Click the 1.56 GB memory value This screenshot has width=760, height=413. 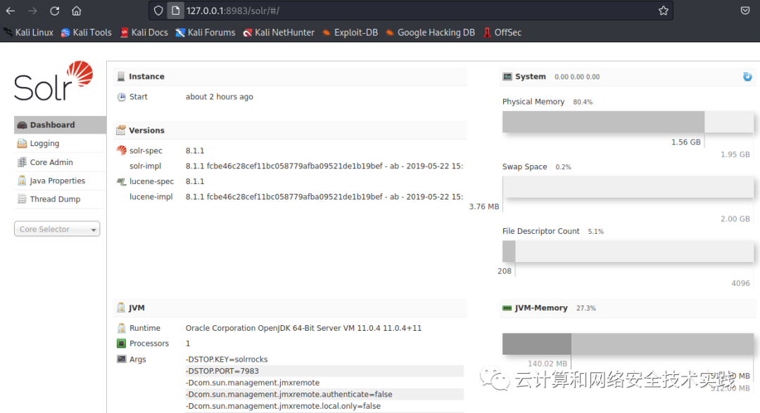[x=686, y=142]
